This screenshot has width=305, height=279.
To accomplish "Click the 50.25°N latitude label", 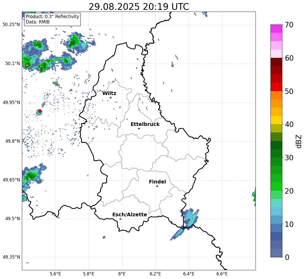I will pos(11,25).
